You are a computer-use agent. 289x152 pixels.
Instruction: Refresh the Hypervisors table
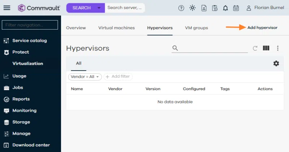(x=255, y=48)
